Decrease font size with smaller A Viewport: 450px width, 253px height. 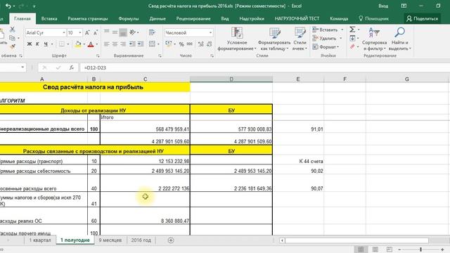[96, 33]
